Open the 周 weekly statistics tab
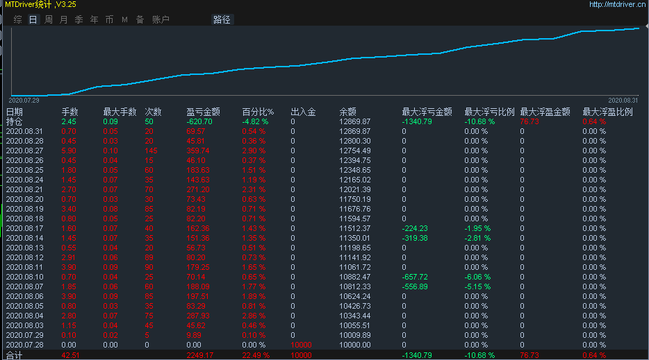This screenshot has height=360, width=649. pyautogui.click(x=49, y=20)
